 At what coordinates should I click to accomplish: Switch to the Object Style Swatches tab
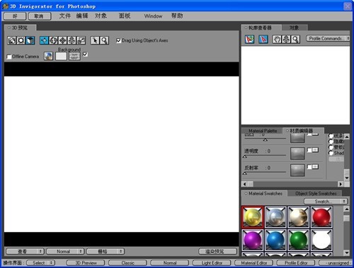coord(316,194)
